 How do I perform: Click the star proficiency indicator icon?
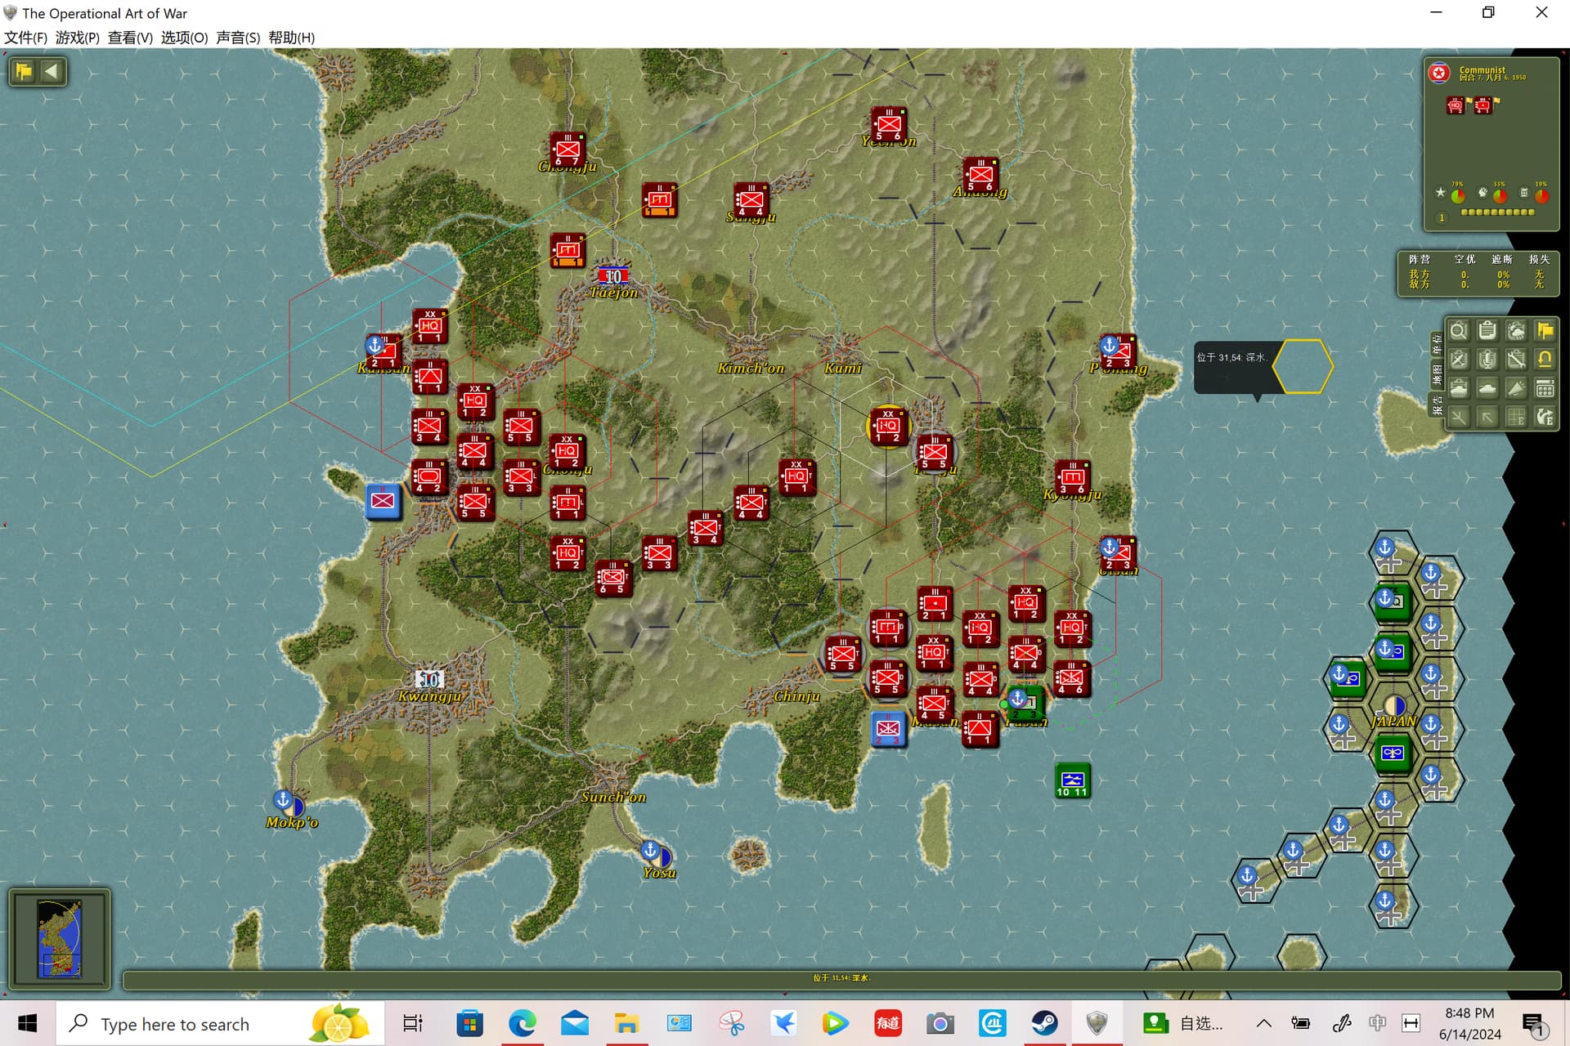click(x=1440, y=193)
